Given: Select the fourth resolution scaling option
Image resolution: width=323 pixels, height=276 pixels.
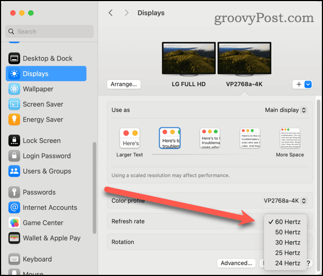Looking at the screenshot, I should (250, 138).
